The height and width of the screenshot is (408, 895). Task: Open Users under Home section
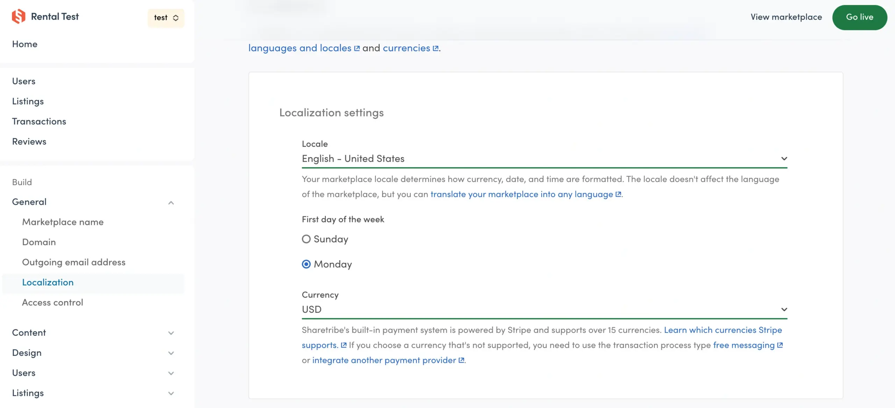pyautogui.click(x=24, y=81)
